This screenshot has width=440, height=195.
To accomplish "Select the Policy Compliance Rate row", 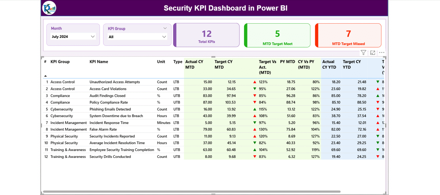I will [x=108, y=103].
